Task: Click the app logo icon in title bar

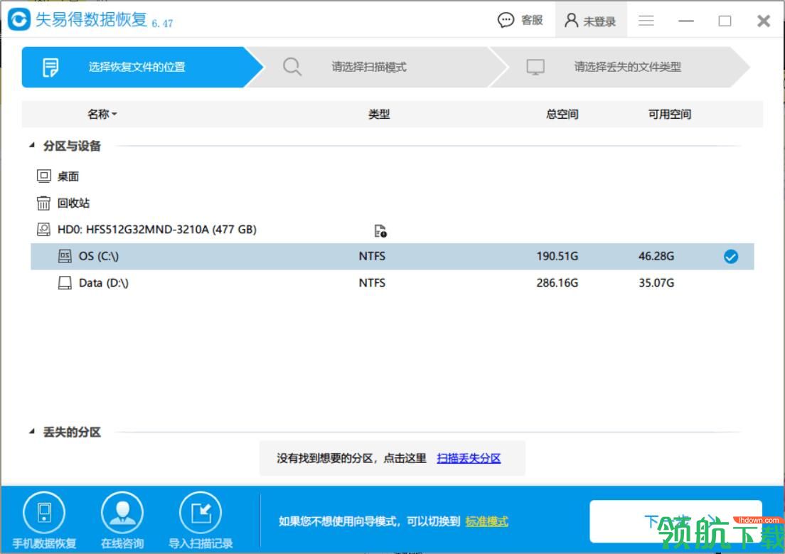Action: (x=19, y=19)
